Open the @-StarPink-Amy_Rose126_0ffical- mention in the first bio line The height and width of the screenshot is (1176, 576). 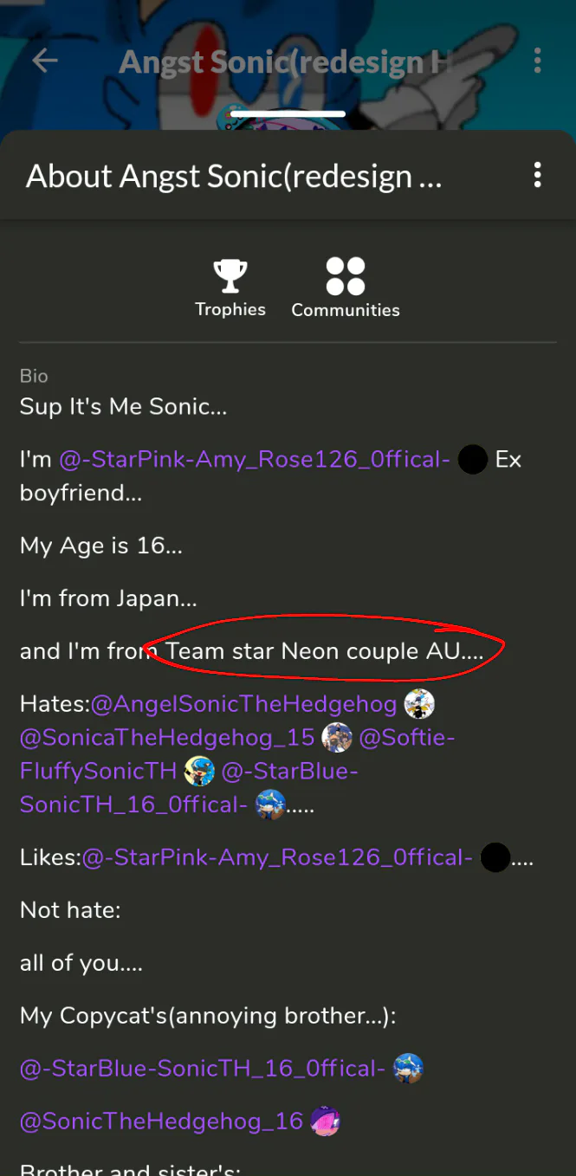254,460
